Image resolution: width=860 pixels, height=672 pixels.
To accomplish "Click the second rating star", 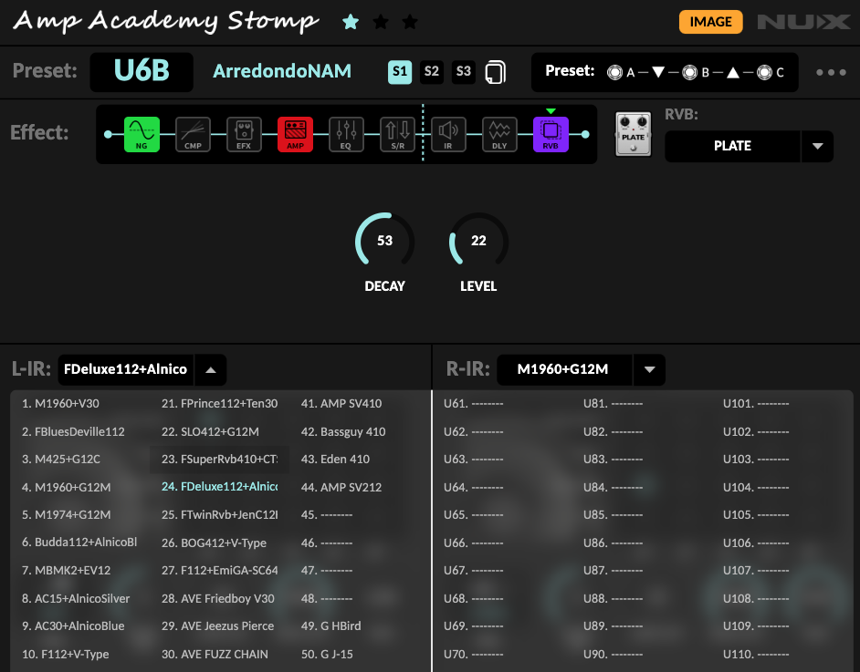I will [381, 22].
